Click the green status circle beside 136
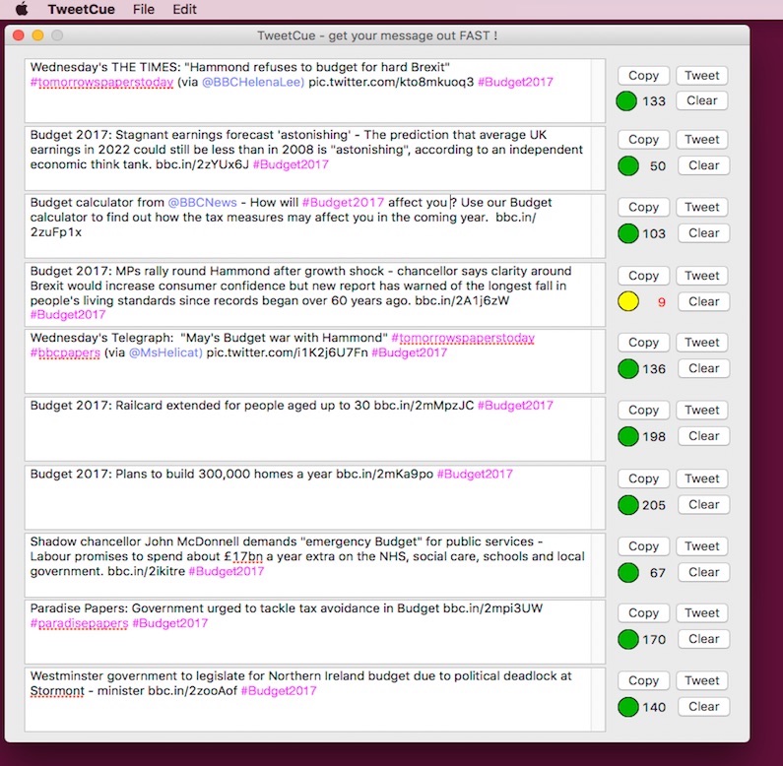The width and height of the screenshot is (783, 766). [x=628, y=369]
